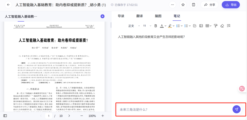This screenshot has height=120, width=247.
Task: Select the 笔记 tab
Action: pos(177,16)
